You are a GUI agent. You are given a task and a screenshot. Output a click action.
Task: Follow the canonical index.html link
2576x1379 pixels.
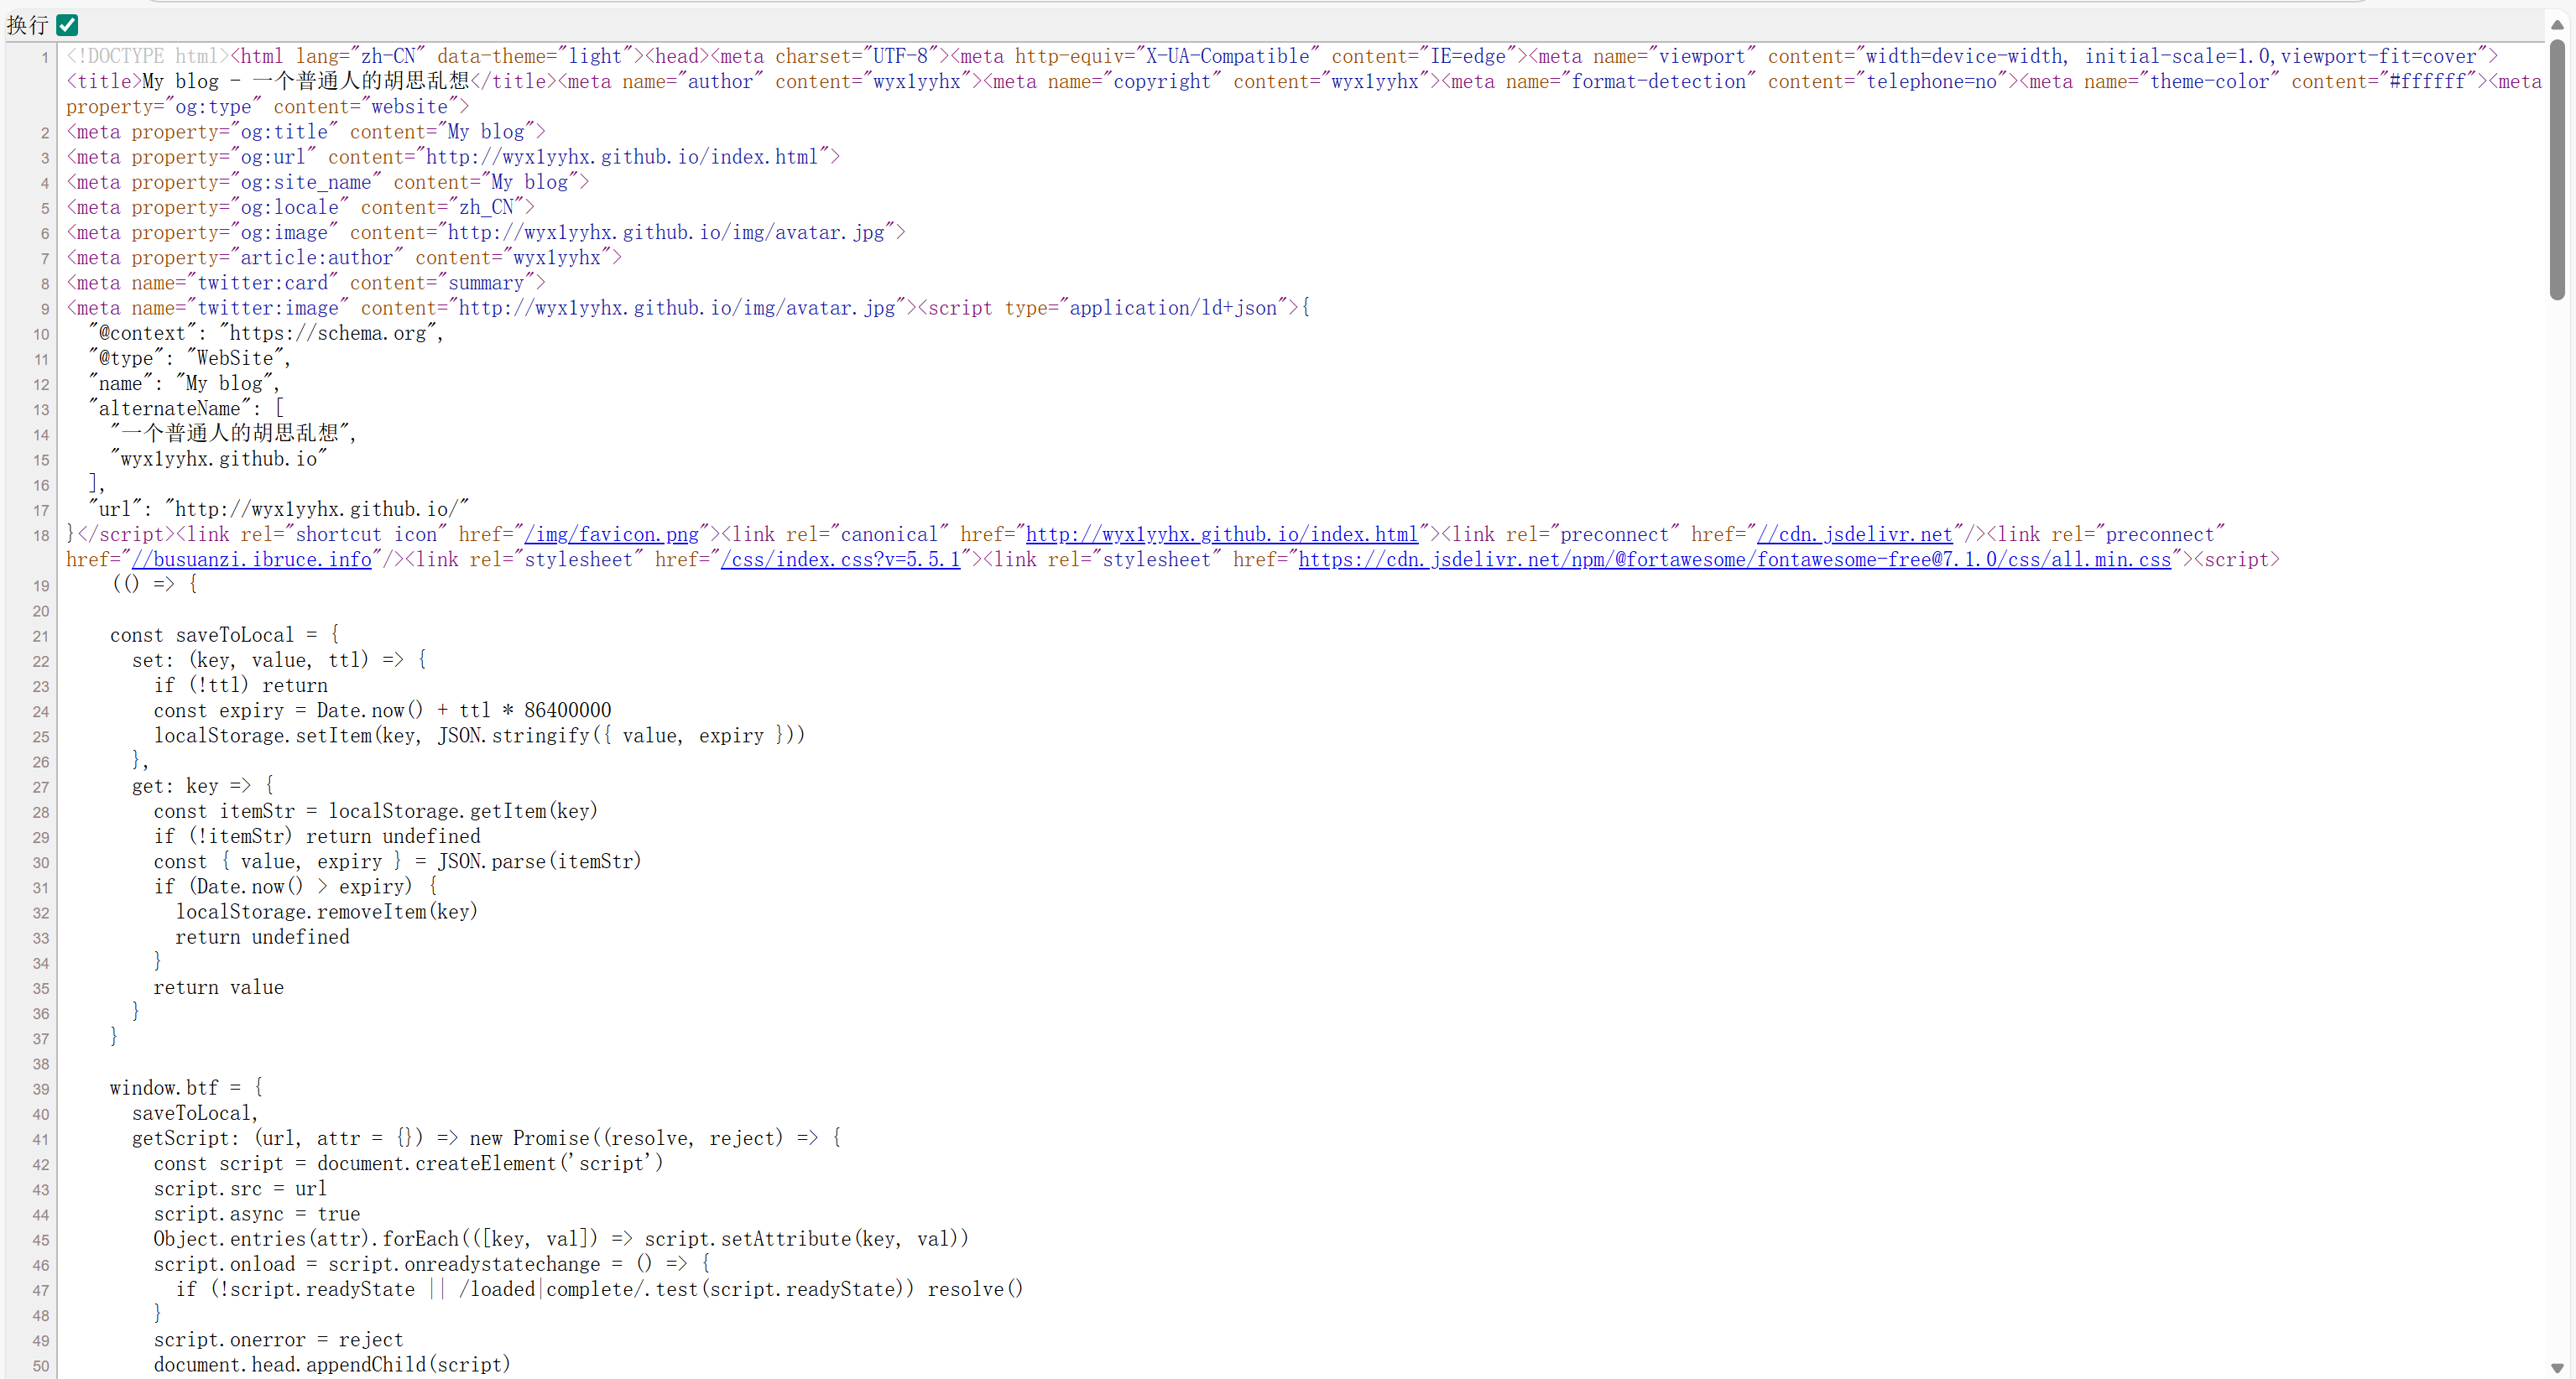point(1222,535)
